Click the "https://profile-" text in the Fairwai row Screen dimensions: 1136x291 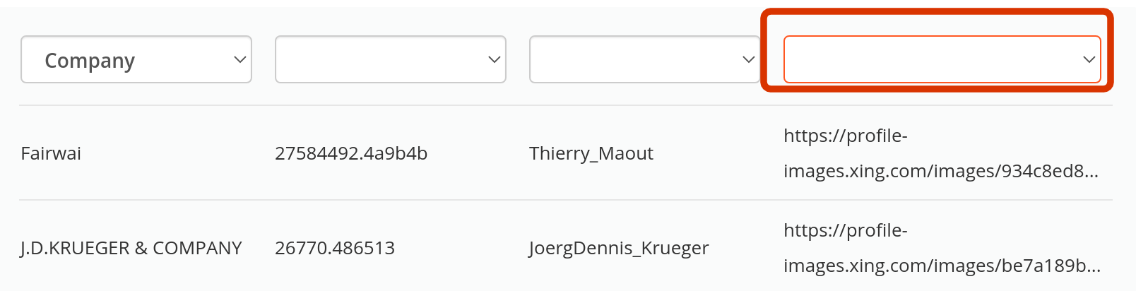[845, 136]
